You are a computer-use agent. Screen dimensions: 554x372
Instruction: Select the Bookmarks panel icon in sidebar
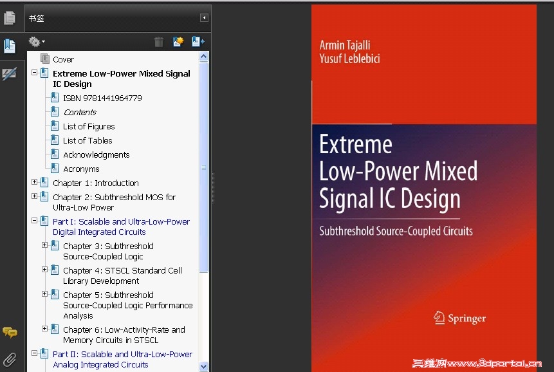tap(10, 46)
